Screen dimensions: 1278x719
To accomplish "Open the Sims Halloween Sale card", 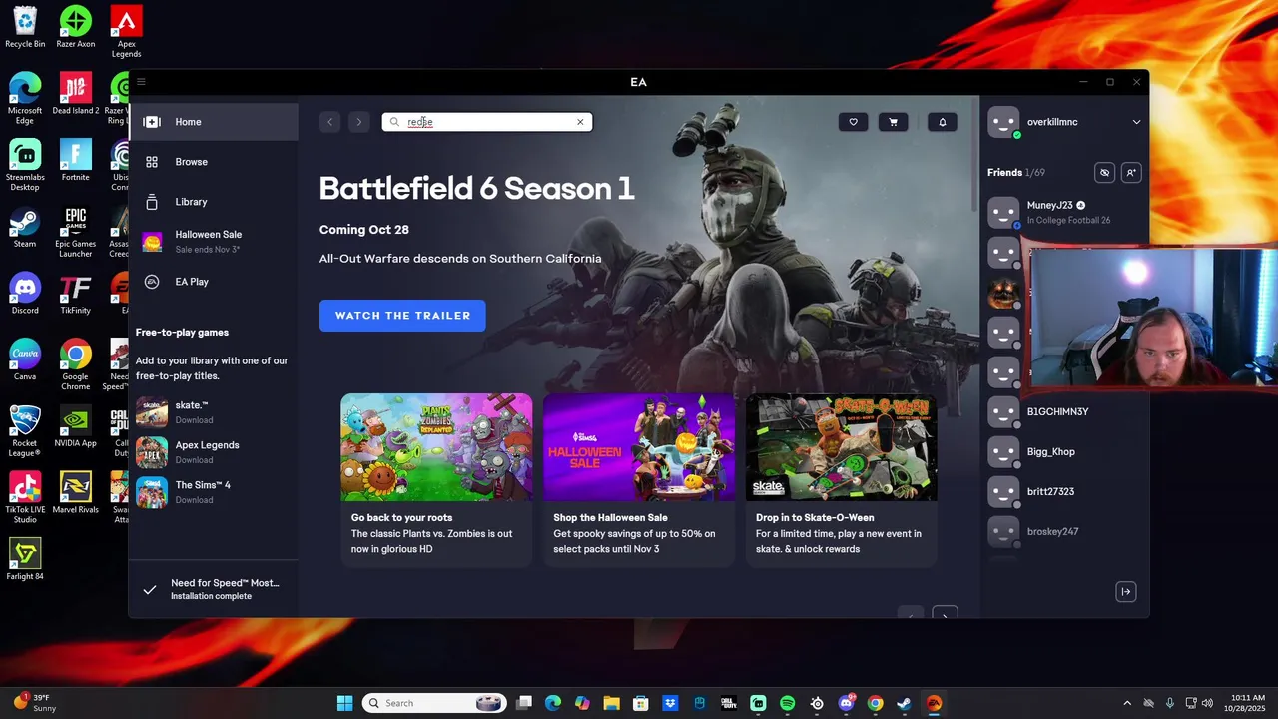I will [639, 480].
